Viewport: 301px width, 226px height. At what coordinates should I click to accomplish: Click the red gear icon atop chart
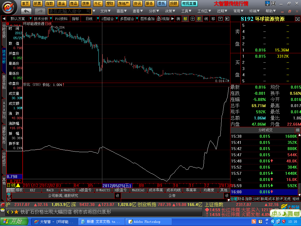pos(8,24)
